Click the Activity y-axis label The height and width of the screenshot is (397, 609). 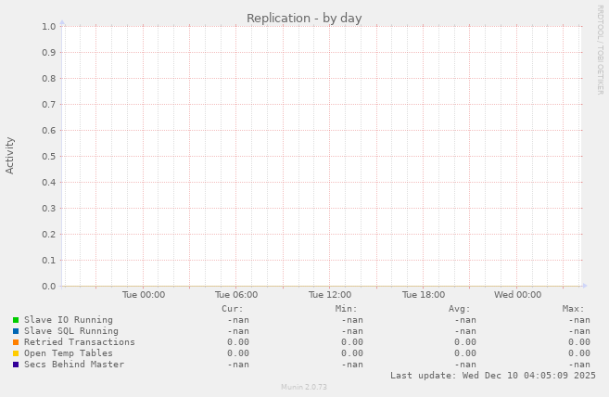[x=11, y=156]
